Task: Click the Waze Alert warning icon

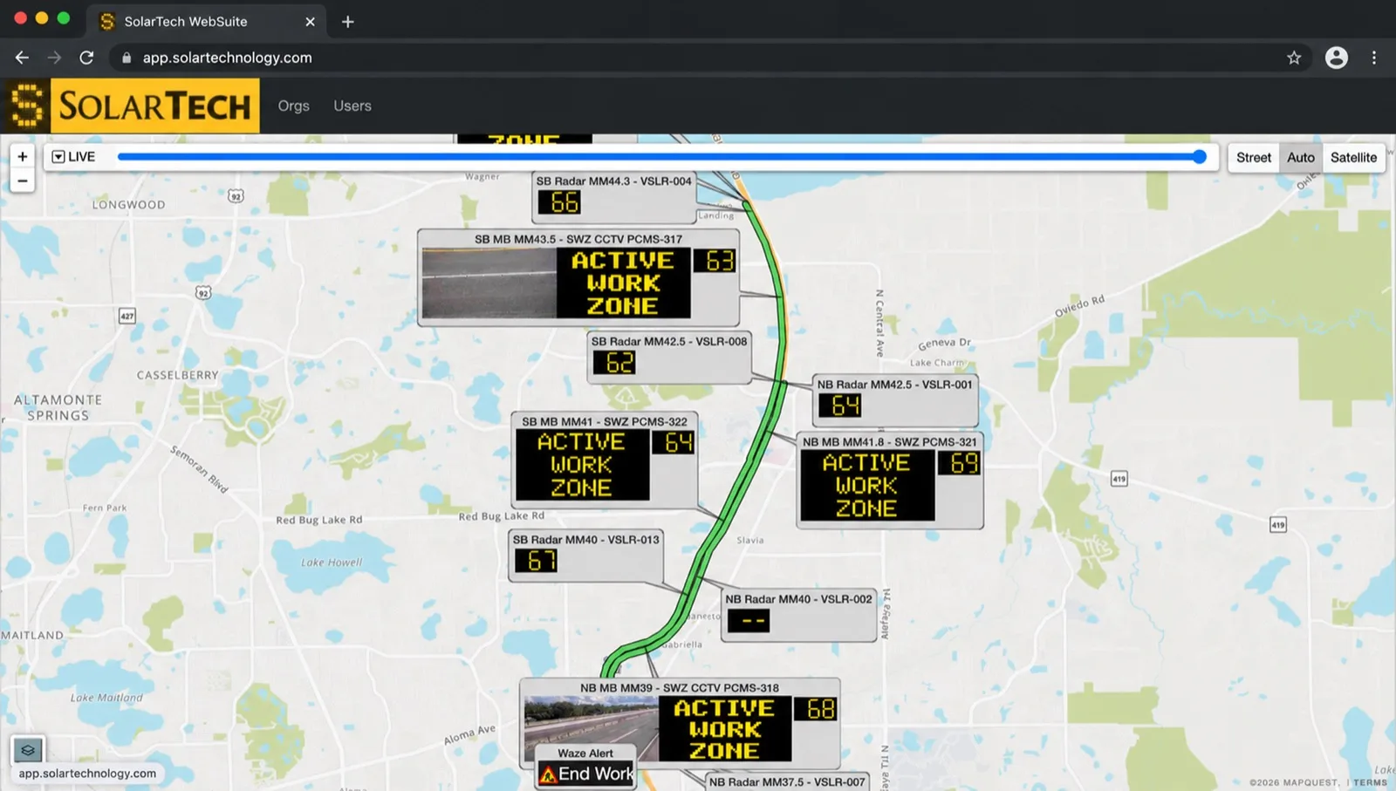Action: tap(548, 774)
